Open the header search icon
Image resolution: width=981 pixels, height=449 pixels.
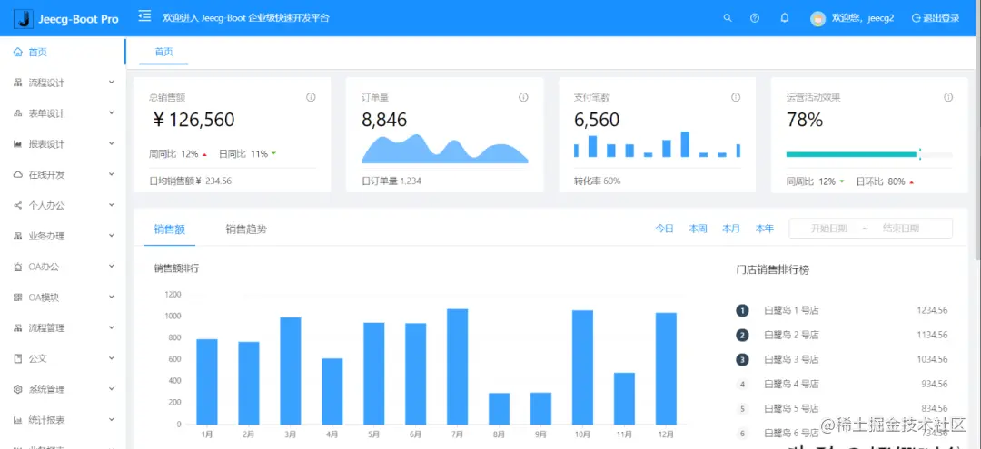click(727, 18)
